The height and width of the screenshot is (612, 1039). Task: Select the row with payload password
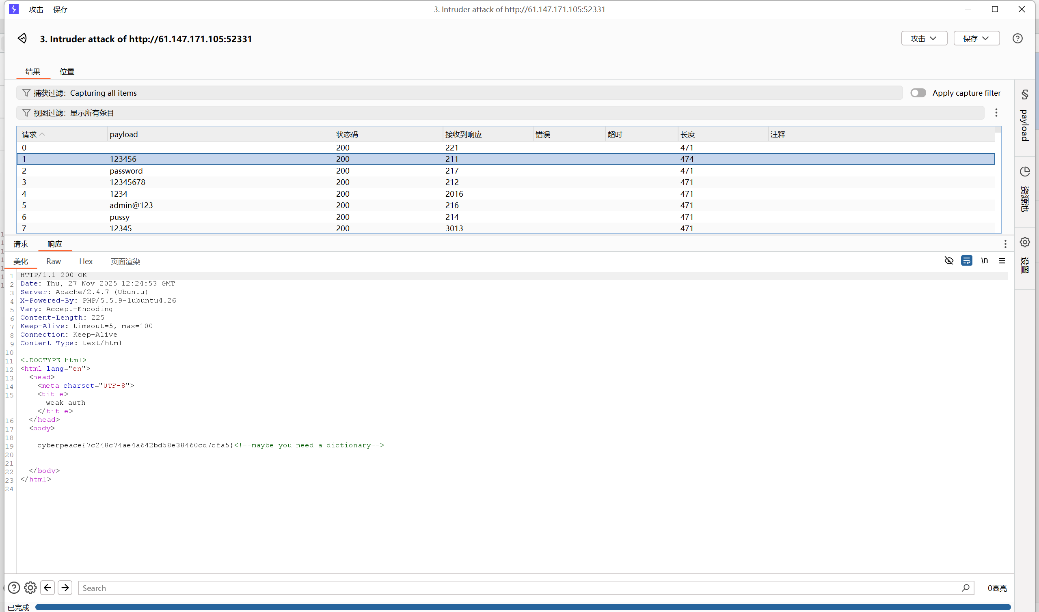tap(126, 171)
